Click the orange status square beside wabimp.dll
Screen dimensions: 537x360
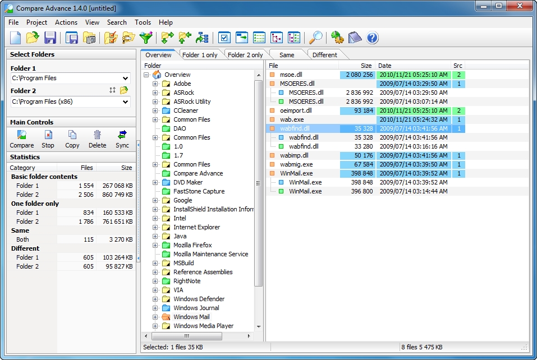pos(272,155)
